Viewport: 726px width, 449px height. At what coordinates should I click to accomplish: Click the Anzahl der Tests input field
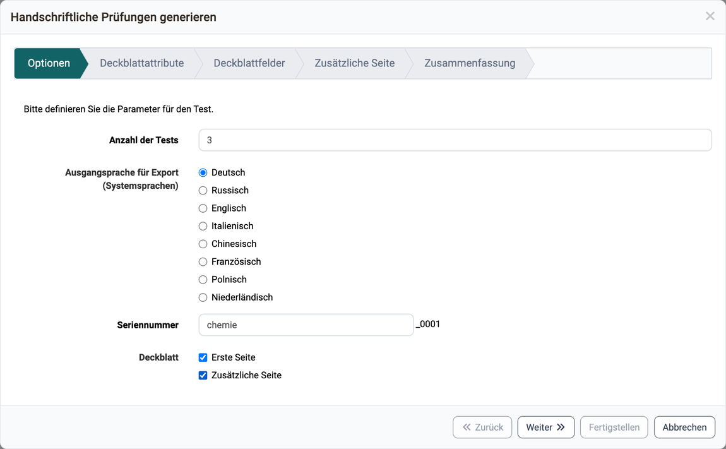(455, 140)
